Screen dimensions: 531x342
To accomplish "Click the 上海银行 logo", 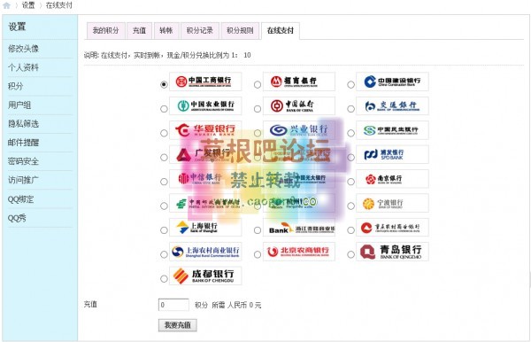I will click(x=205, y=227).
